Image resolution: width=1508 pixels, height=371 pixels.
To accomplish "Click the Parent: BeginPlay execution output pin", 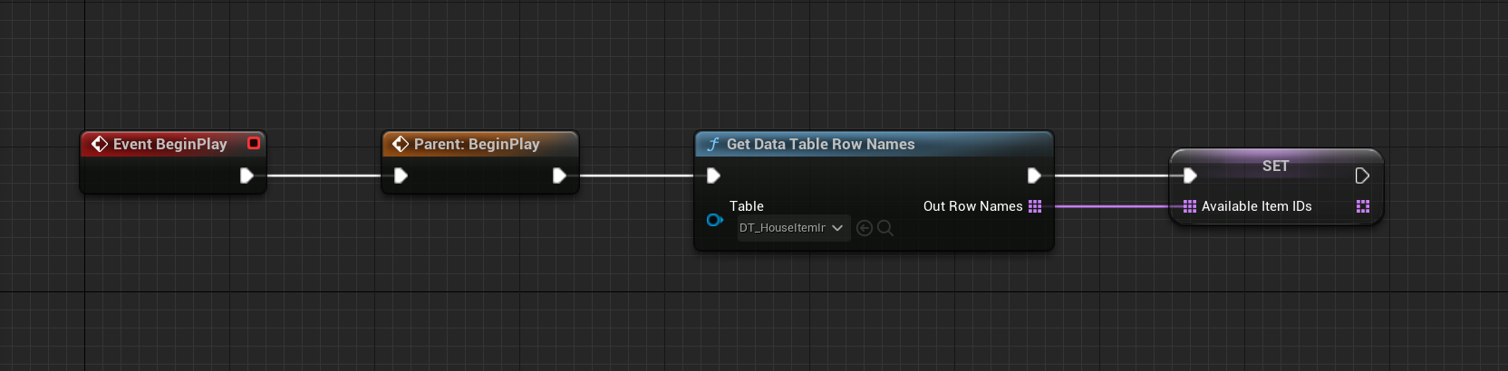I will [x=559, y=176].
